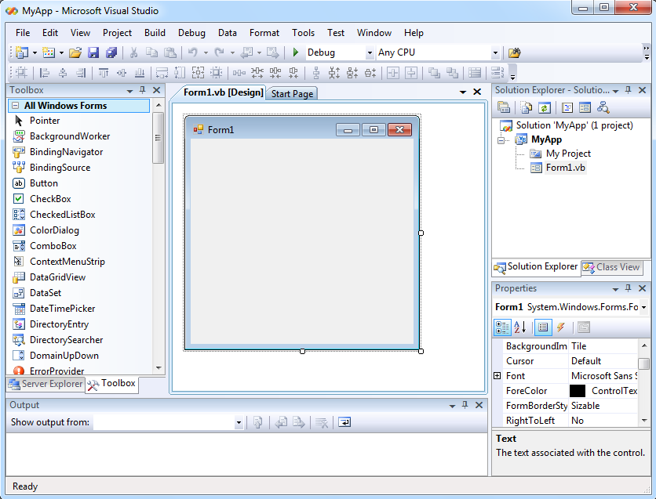Select the Button control in Toolbox
The width and height of the screenshot is (656, 499).
coord(43,183)
